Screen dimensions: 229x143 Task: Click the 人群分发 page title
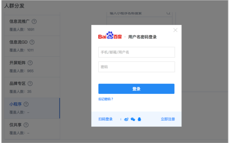click(x=14, y=6)
